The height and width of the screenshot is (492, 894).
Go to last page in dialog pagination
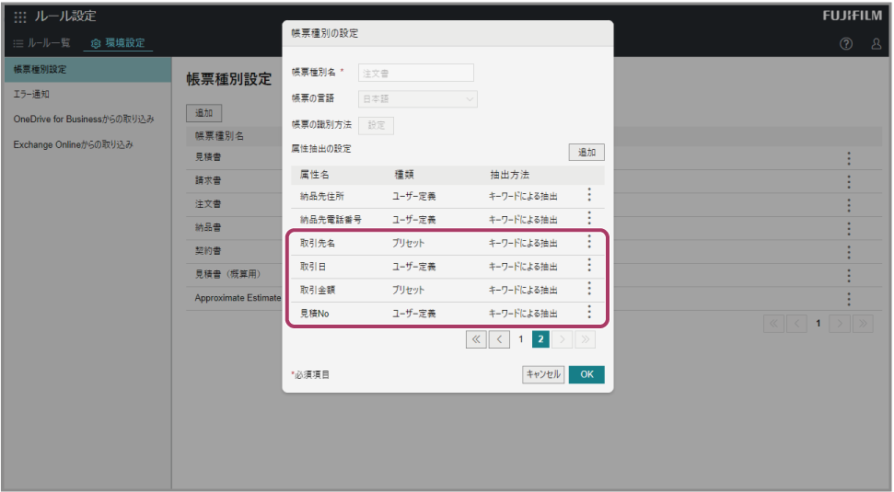pos(585,339)
